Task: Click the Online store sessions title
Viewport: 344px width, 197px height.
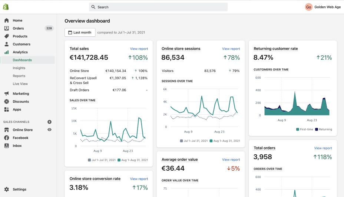Action: click(181, 49)
